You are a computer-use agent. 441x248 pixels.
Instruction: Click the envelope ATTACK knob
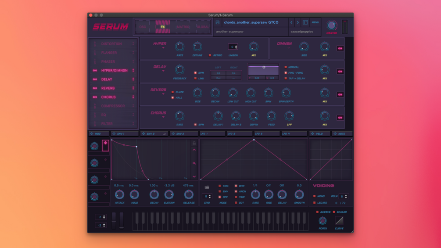point(119,194)
